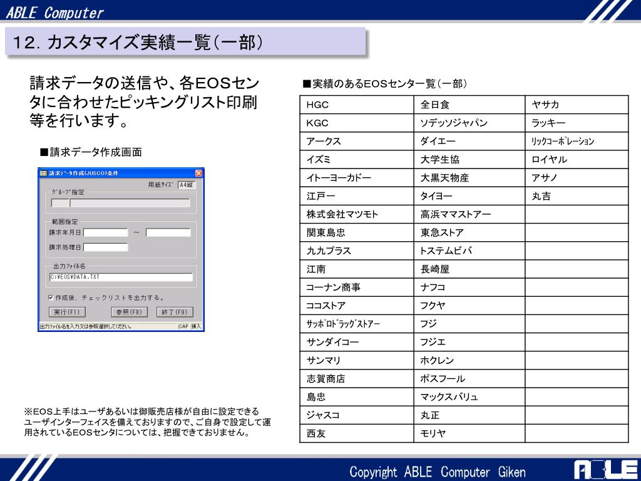Select the 全日食 table cell

469,105
